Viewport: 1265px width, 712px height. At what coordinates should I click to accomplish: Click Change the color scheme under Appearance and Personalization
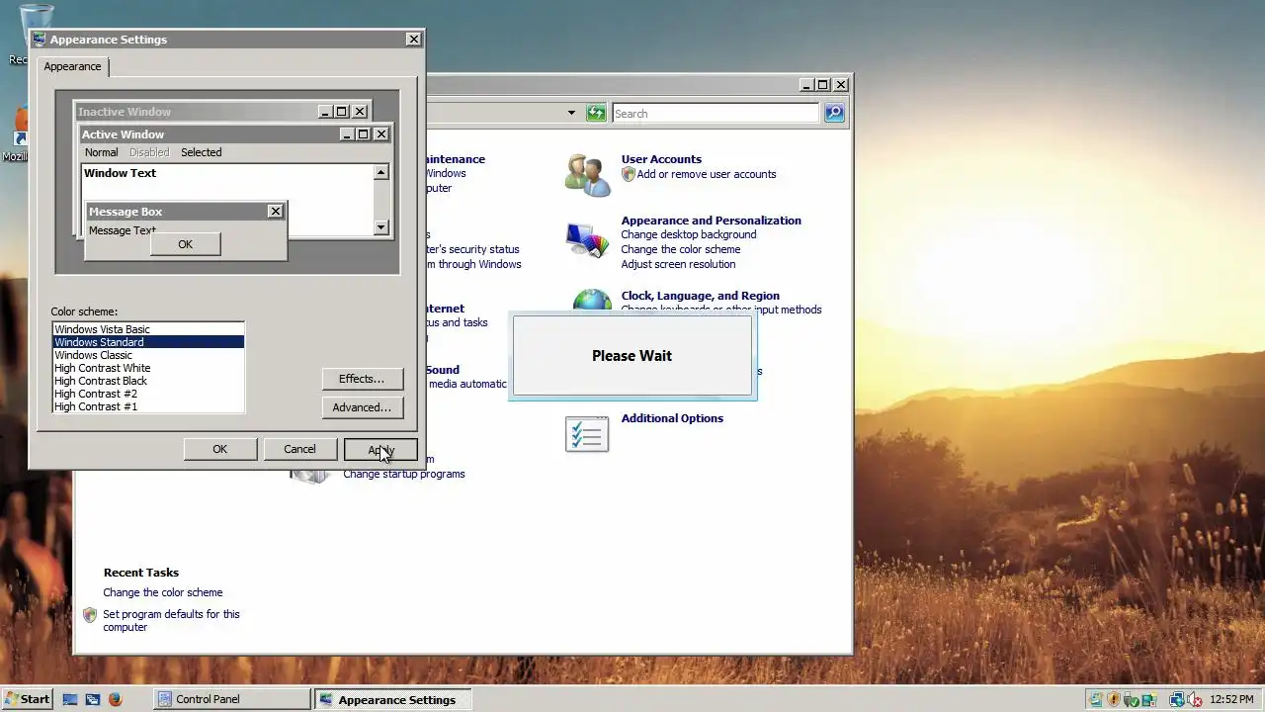point(680,249)
